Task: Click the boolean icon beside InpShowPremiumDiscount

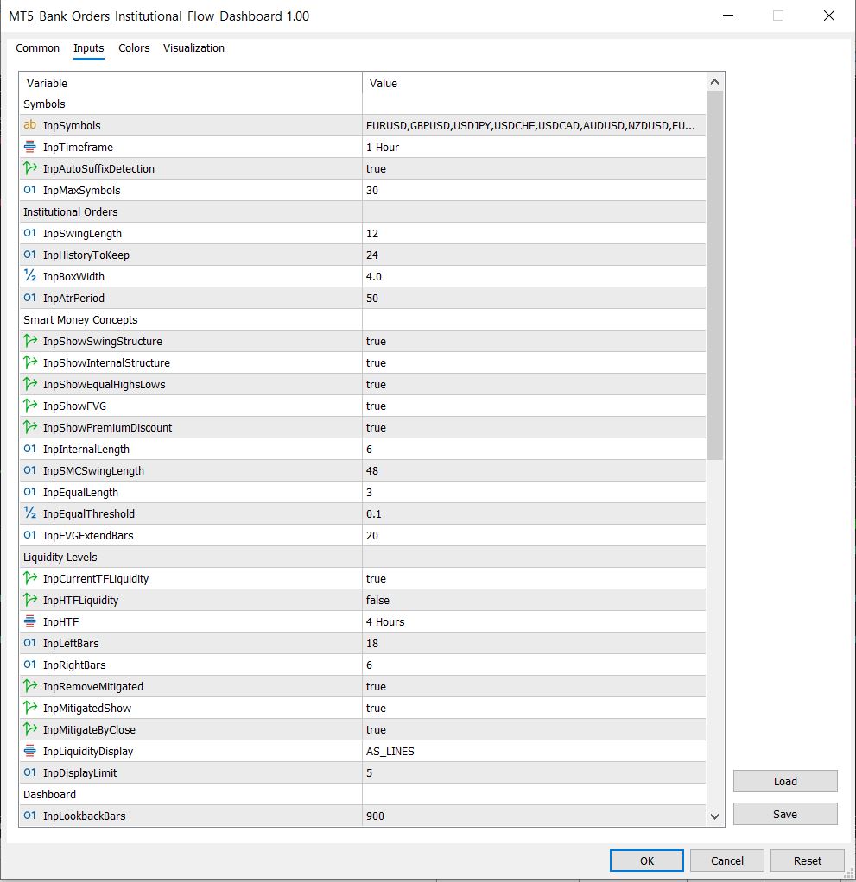Action: tap(30, 427)
